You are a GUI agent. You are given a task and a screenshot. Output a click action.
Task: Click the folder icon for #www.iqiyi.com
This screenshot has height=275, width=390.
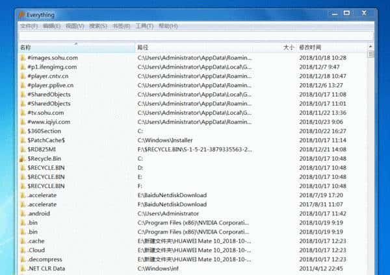tap(23, 122)
